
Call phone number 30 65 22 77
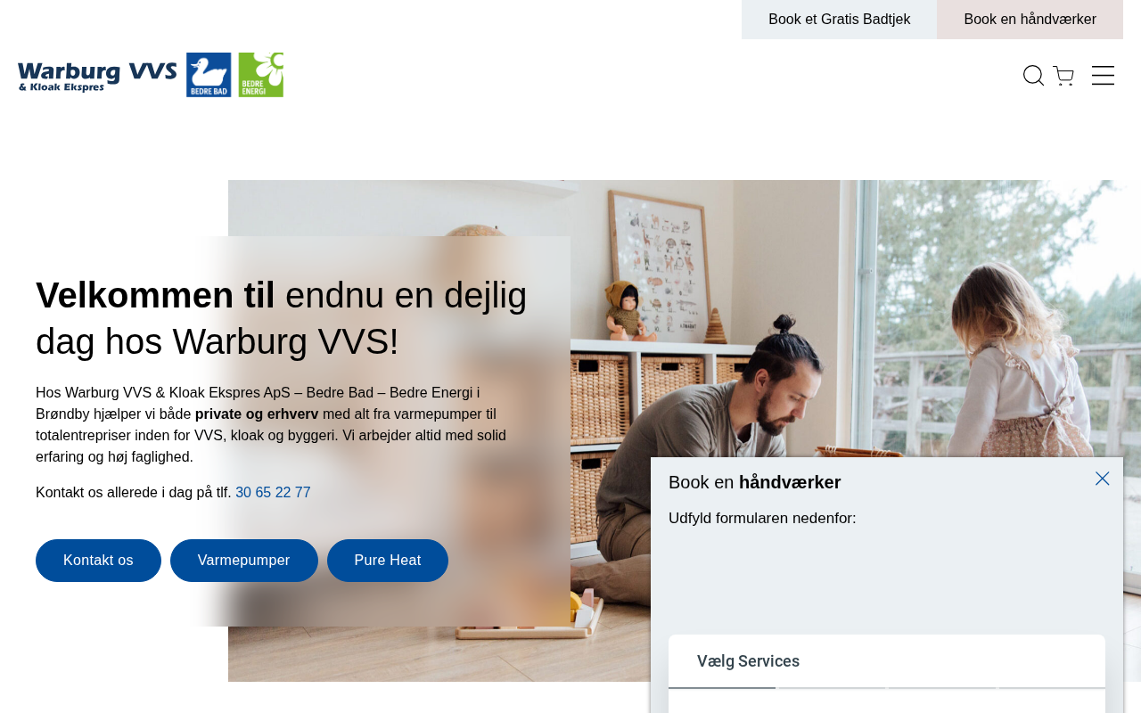pos(273,493)
